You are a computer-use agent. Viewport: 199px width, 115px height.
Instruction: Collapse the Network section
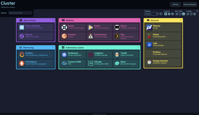(x=145, y=20)
